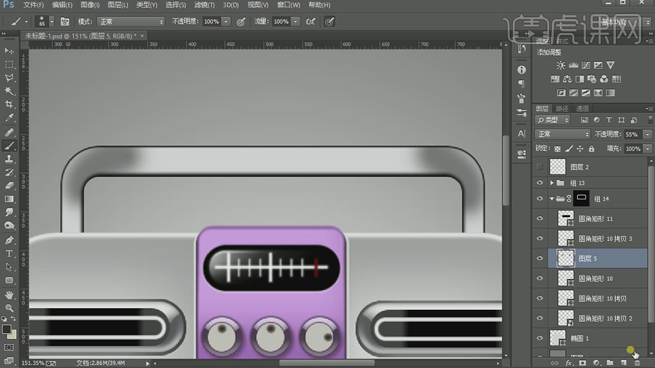Select the Zoom tool
The height and width of the screenshot is (368, 655).
pyautogui.click(x=9, y=308)
